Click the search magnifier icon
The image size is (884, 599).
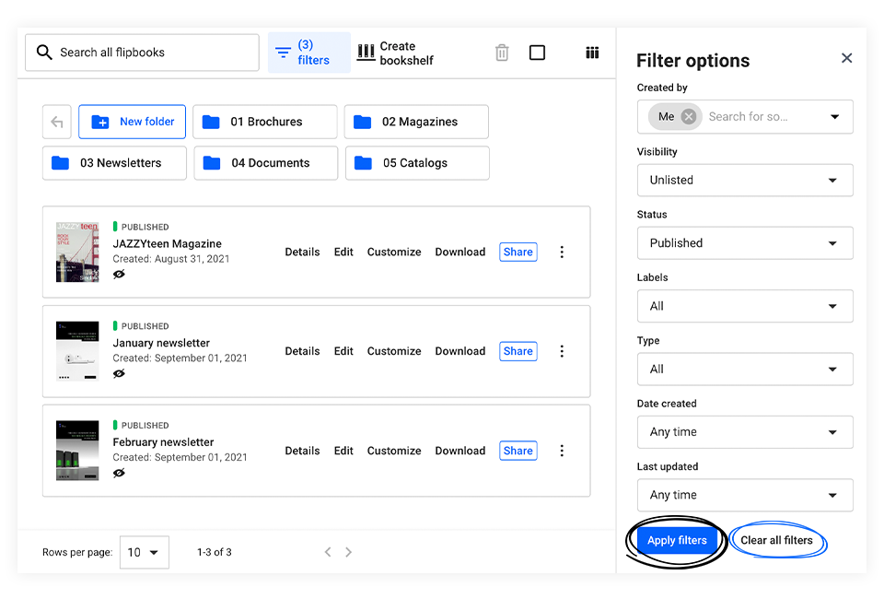point(44,53)
